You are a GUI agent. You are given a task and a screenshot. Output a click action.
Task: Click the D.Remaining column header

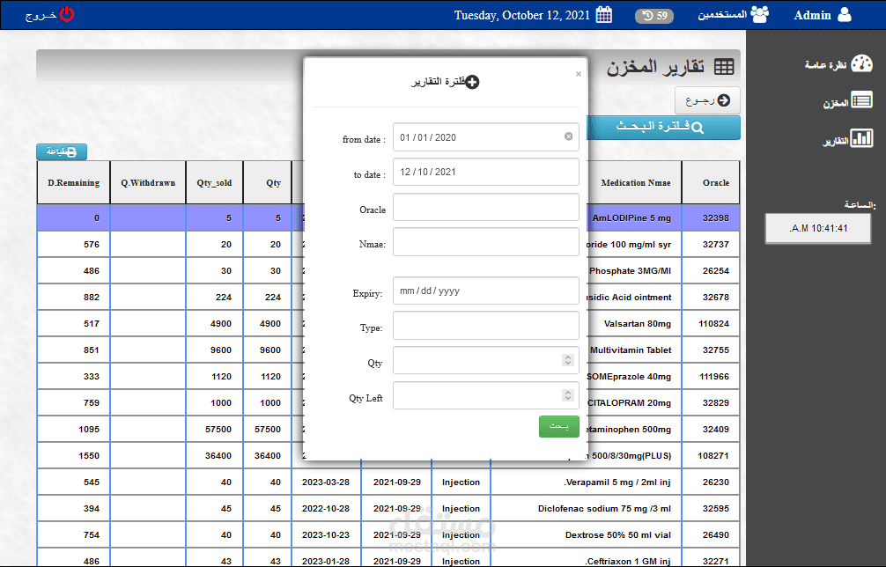click(73, 182)
